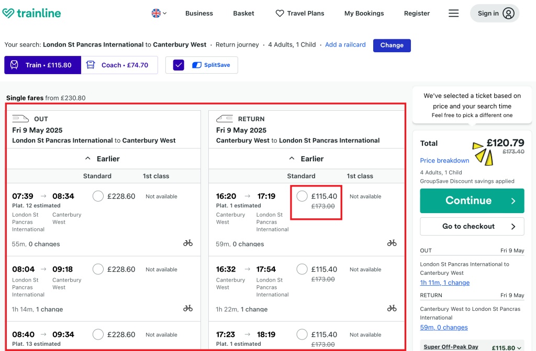Click the 17:54 return arrival time
536x351 pixels.
(x=266, y=269)
